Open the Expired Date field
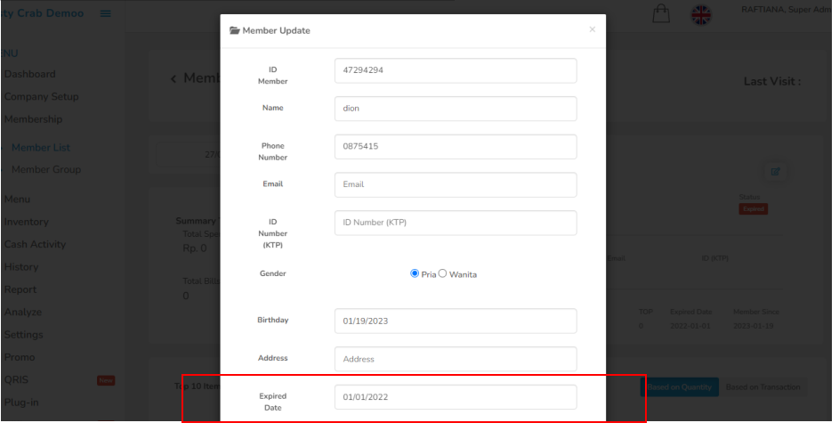The image size is (839, 431). click(x=456, y=397)
